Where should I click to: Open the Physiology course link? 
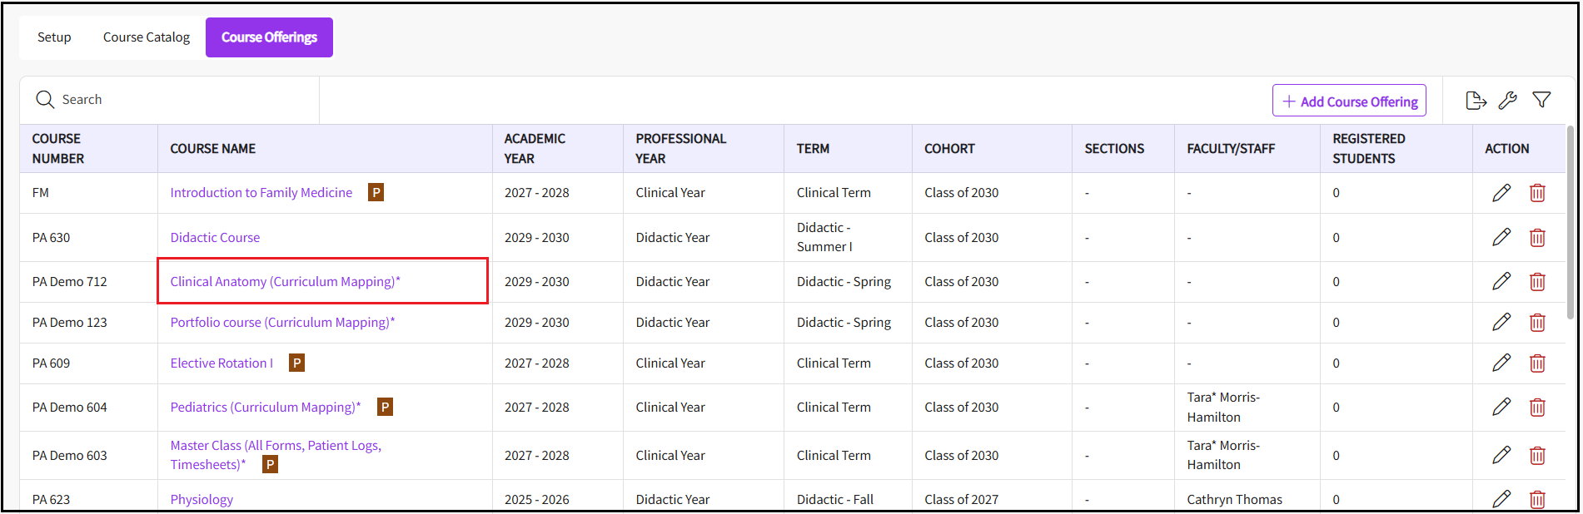click(202, 500)
